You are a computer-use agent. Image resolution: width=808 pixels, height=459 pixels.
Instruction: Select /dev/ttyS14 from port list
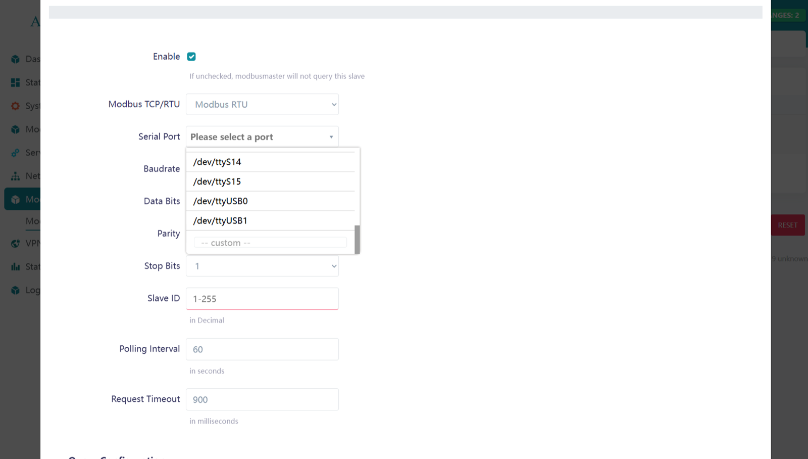coord(271,162)
